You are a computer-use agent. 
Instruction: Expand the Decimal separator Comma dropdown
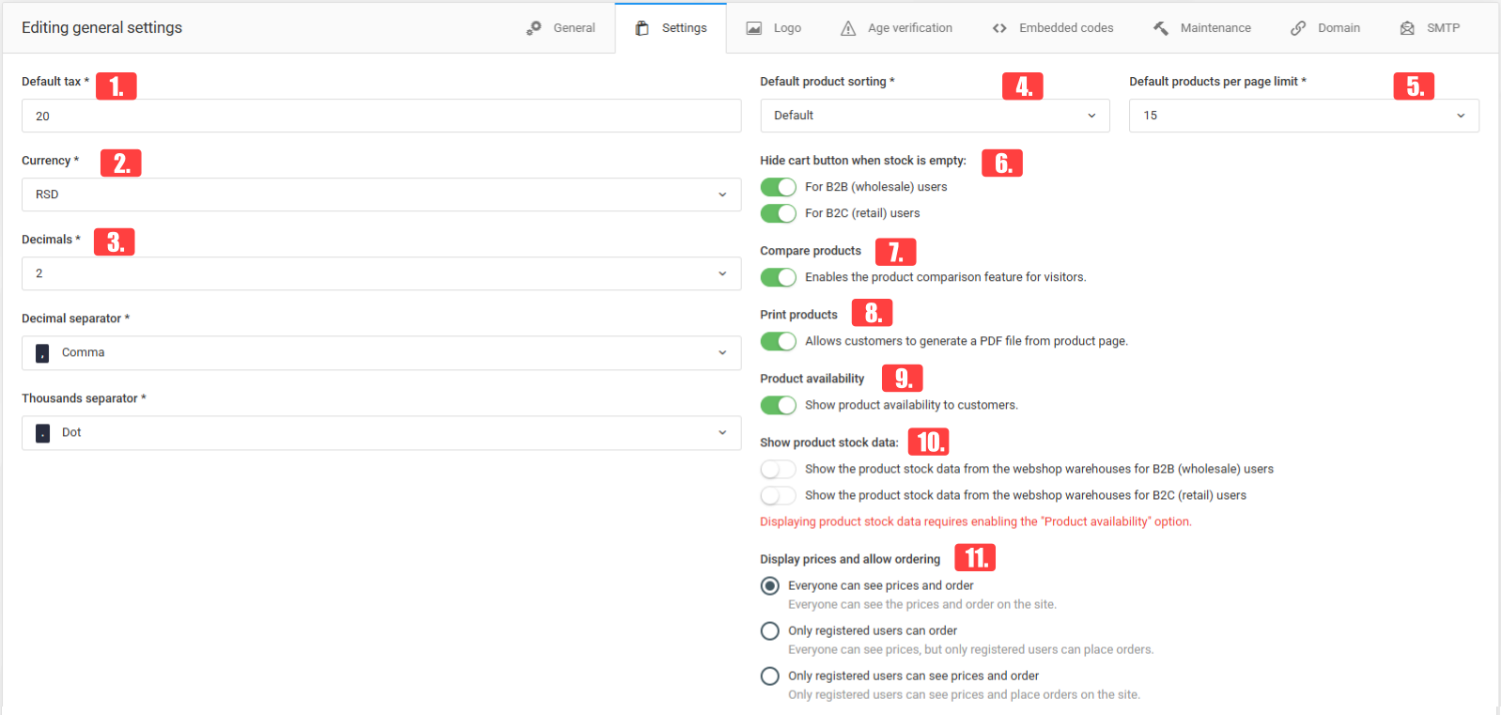(380, 352)
